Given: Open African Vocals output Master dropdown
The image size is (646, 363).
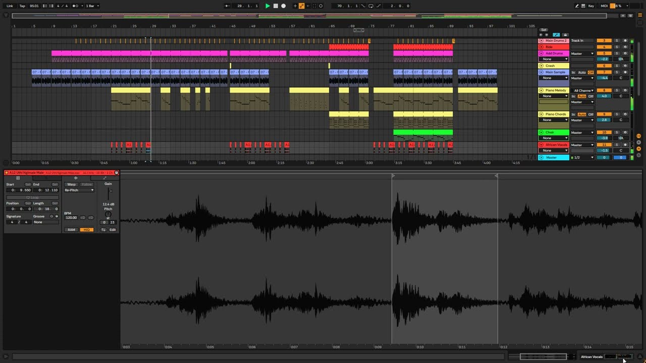Looking at the screenshot, I should pyautogui.click(x=582, y=145).
